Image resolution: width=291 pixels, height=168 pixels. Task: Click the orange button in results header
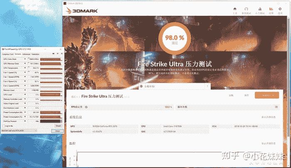point(266,95)
